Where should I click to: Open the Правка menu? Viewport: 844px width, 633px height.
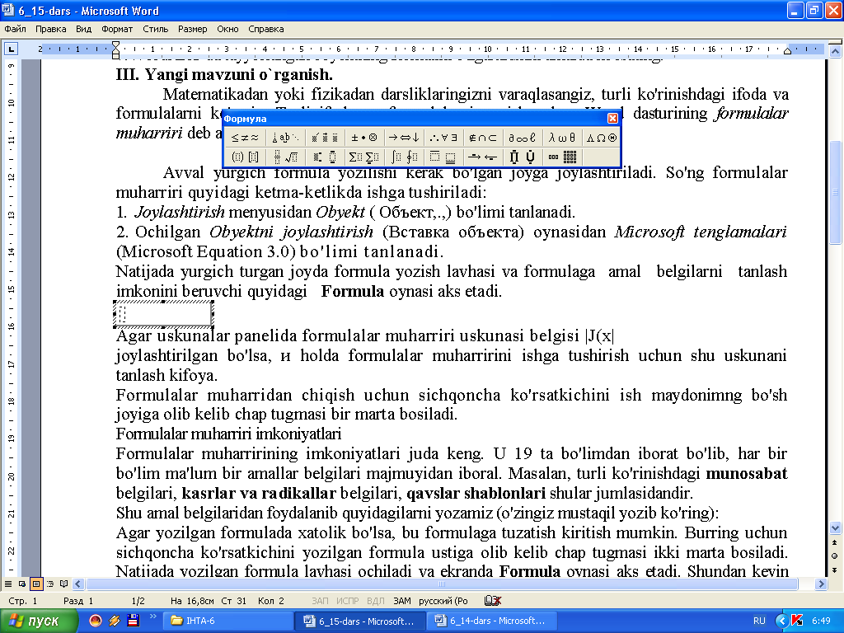(50, 29)
